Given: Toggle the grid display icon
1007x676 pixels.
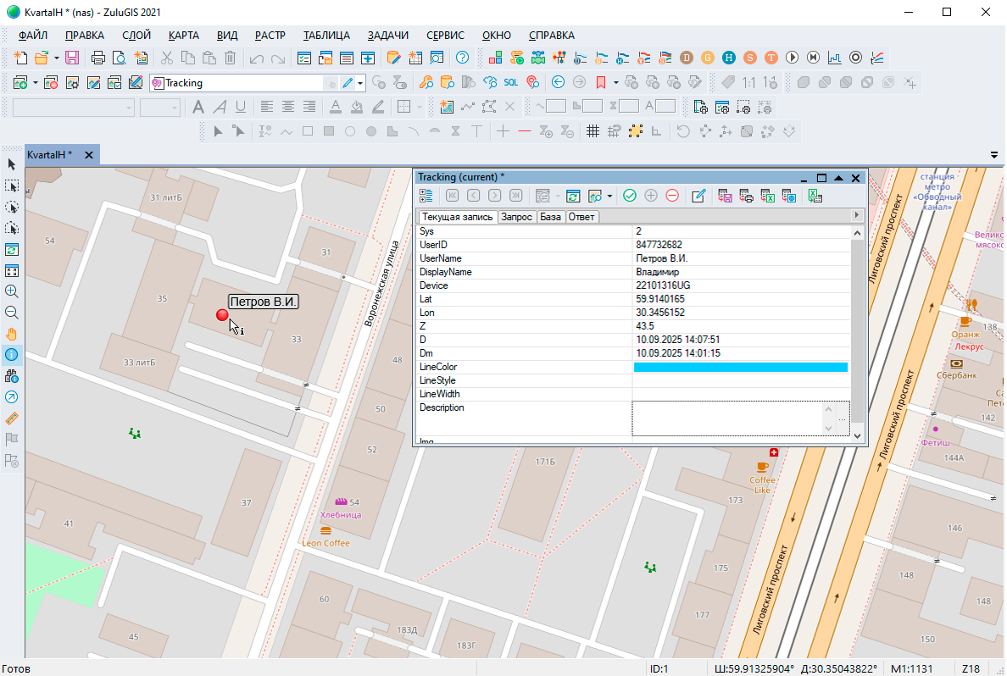Looking at the screenshot, I should [593, 131].
